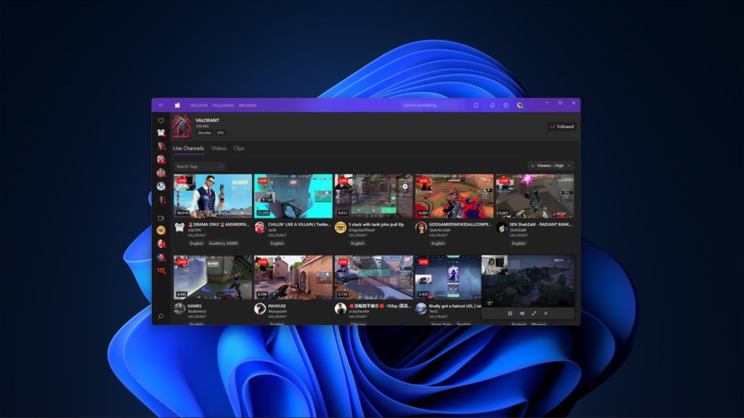744x418 pixels.
Task: Open the VALORANT game cover art
Action: tap(182, 126)
